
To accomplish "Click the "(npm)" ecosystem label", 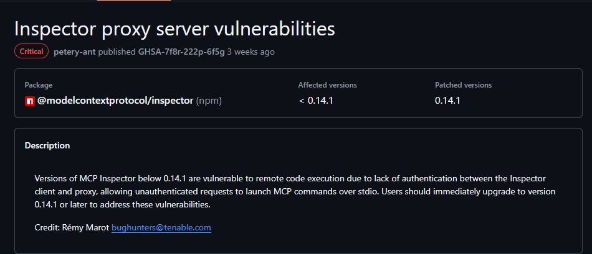I will (209, 100).
